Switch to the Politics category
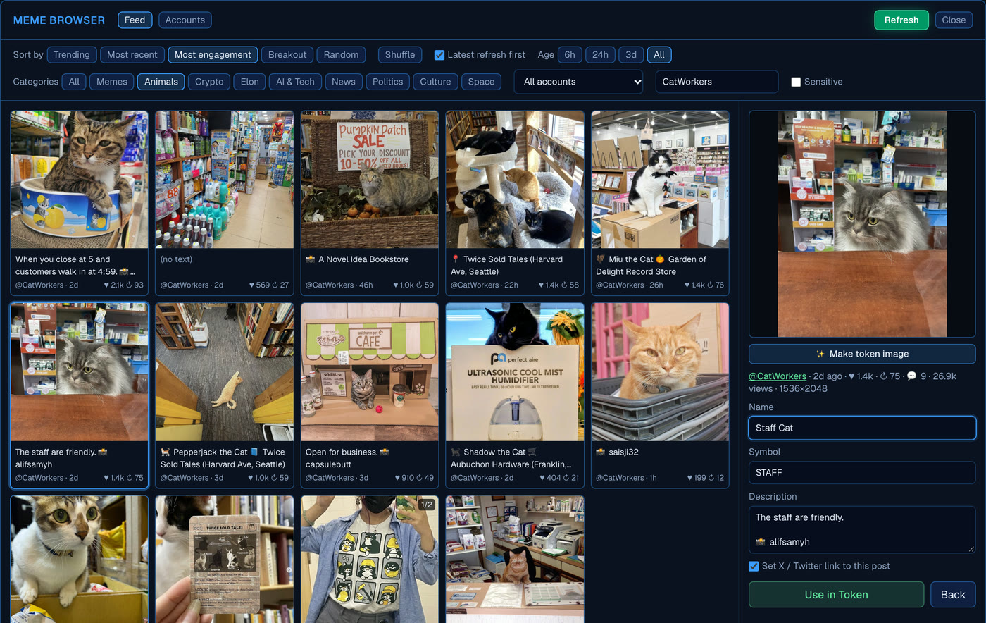This screenshot has width=986, height=623. [387, 82]
